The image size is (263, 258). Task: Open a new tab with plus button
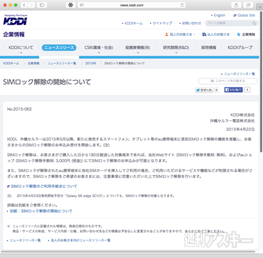260,7
